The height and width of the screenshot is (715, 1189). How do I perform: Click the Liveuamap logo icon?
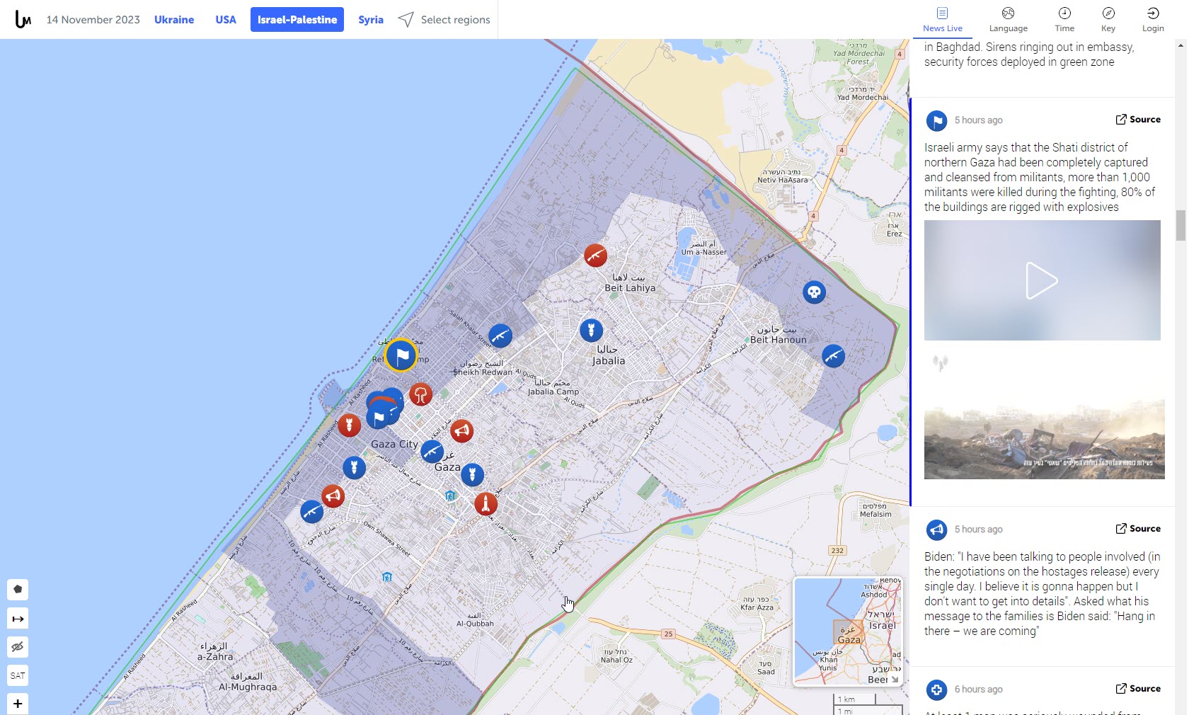(23, 20)
